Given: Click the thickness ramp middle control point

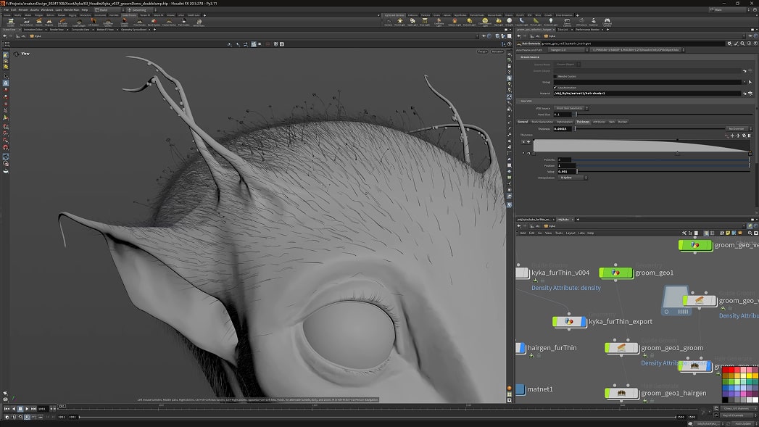Looking at the screenshot, I should (677, 153).
